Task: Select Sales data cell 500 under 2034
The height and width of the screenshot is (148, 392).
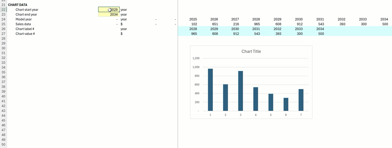Action: [385, 24]
